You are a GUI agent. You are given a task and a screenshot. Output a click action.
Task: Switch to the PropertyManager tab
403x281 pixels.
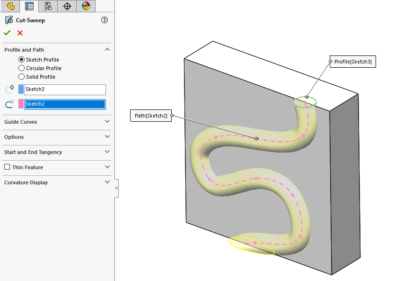[29, 6]
